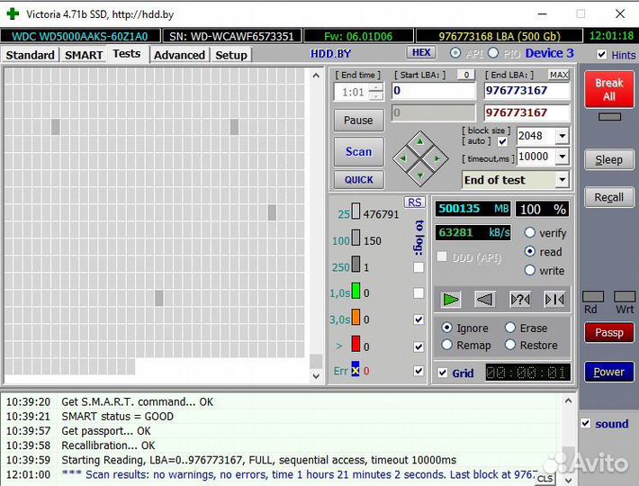Image resolution: width=639 pixels, height=486 pixels.
Task: Click the blue Power button
Action: coord(609,372)
